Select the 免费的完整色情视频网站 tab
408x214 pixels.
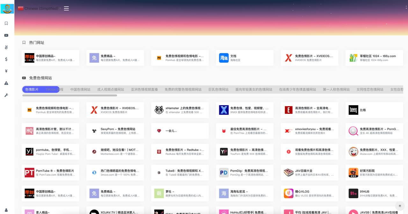point(183,89)
